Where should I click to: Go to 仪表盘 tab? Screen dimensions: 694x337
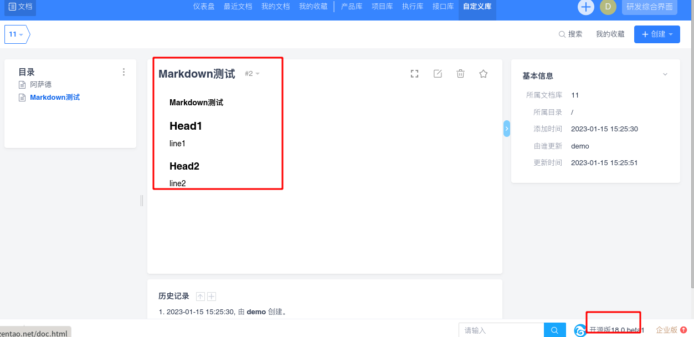click(204, 7)
